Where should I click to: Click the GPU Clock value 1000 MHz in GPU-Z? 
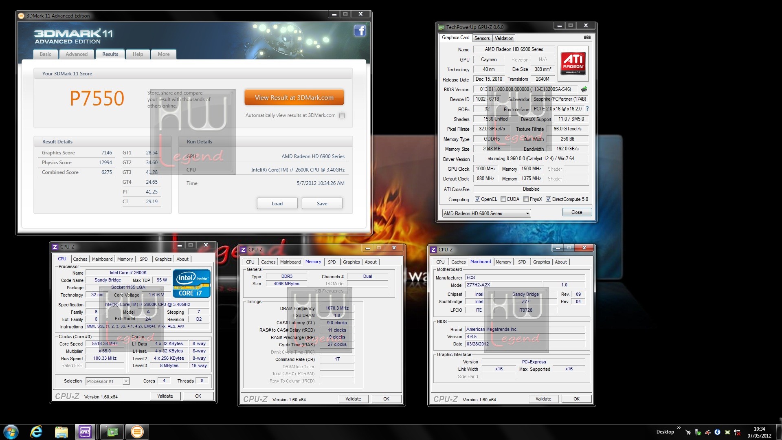(485, 169)
